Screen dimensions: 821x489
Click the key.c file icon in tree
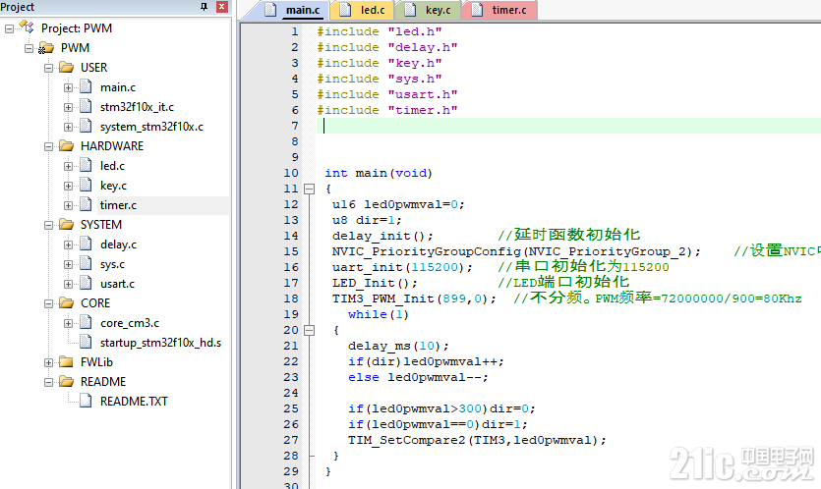[86, 185]
